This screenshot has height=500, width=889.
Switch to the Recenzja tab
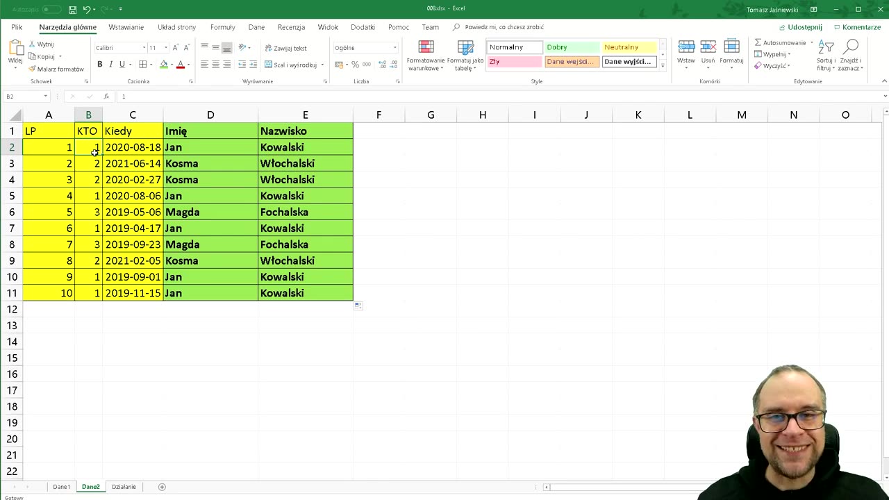click(x=291, y=27)
